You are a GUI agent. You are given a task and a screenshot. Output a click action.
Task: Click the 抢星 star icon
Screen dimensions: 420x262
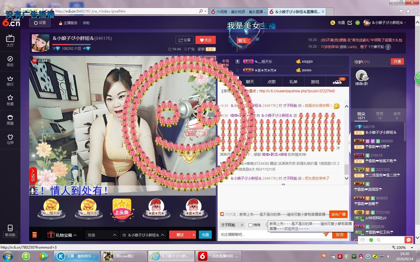coord(10,100)
